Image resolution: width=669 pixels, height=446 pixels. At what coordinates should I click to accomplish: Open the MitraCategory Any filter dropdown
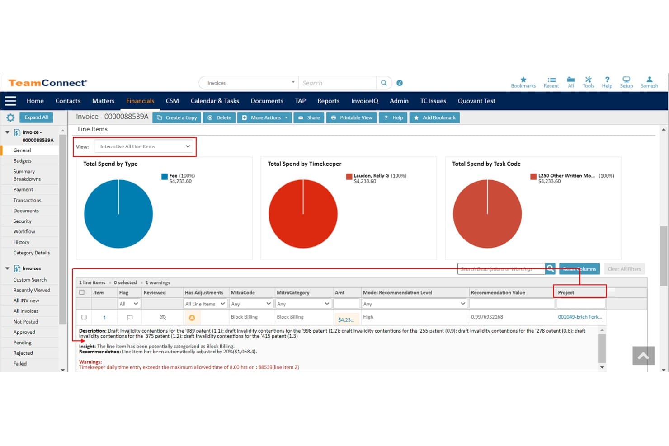click(303, 304)
